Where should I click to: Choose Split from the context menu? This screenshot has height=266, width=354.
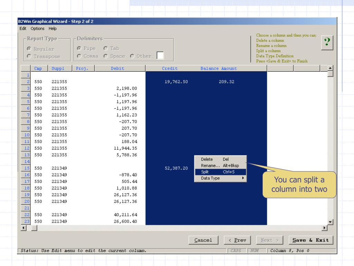coord(220,172)
